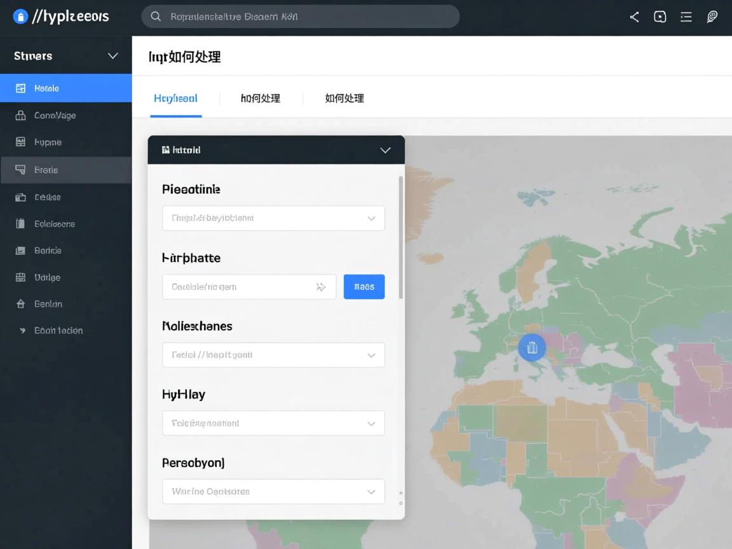
Task: Click the share icon in top bar
Action: tap(634, 17)
